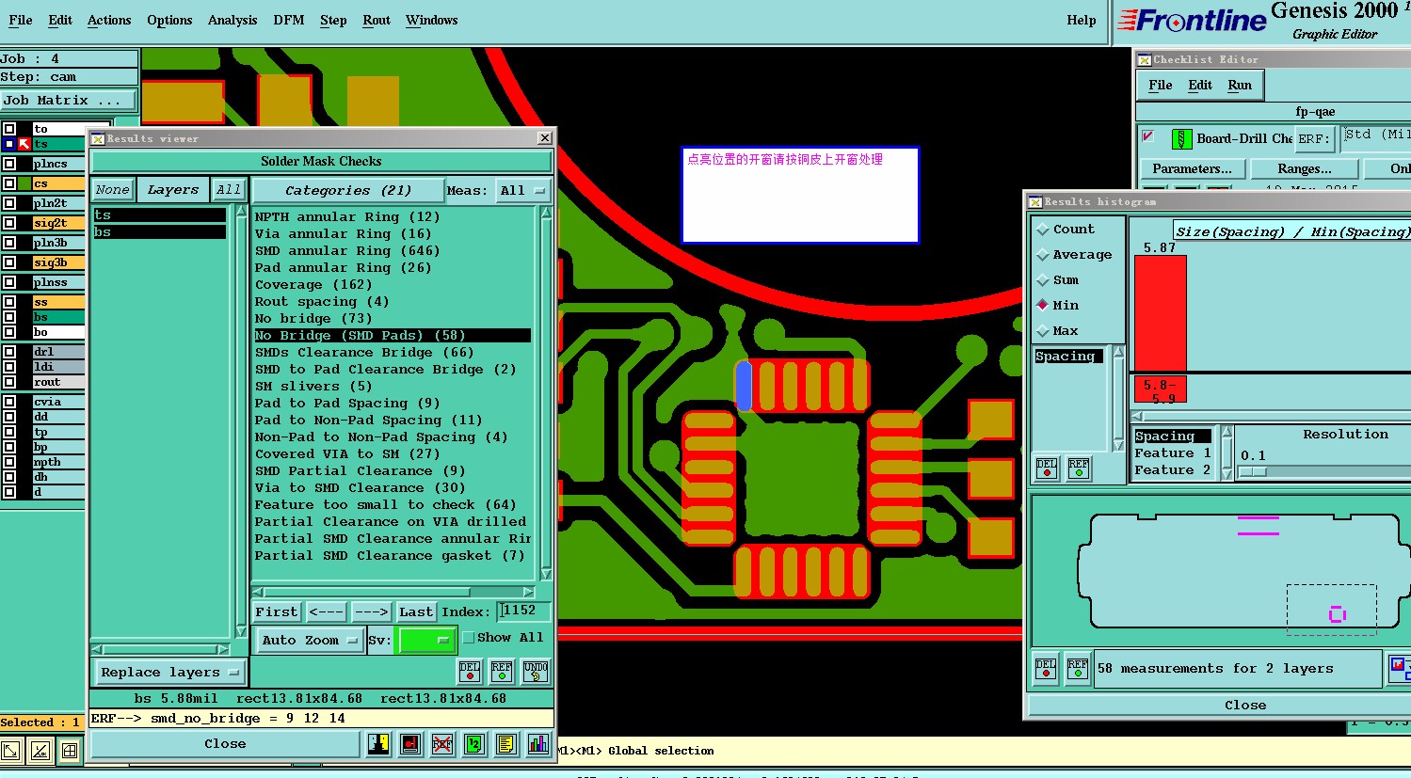The width and height of the screenshot is (1411, 778).
Task: Click the DEL icon beside the UNDO icon
Action: click(470, 671)
